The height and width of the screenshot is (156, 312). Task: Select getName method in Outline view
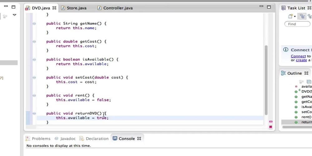tap(306, 97)
